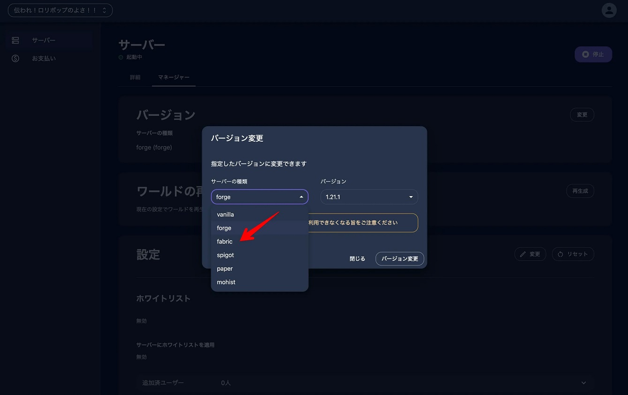Pick mohist from the dropdown options
628x395 pixels.
[x=226, y=282]
